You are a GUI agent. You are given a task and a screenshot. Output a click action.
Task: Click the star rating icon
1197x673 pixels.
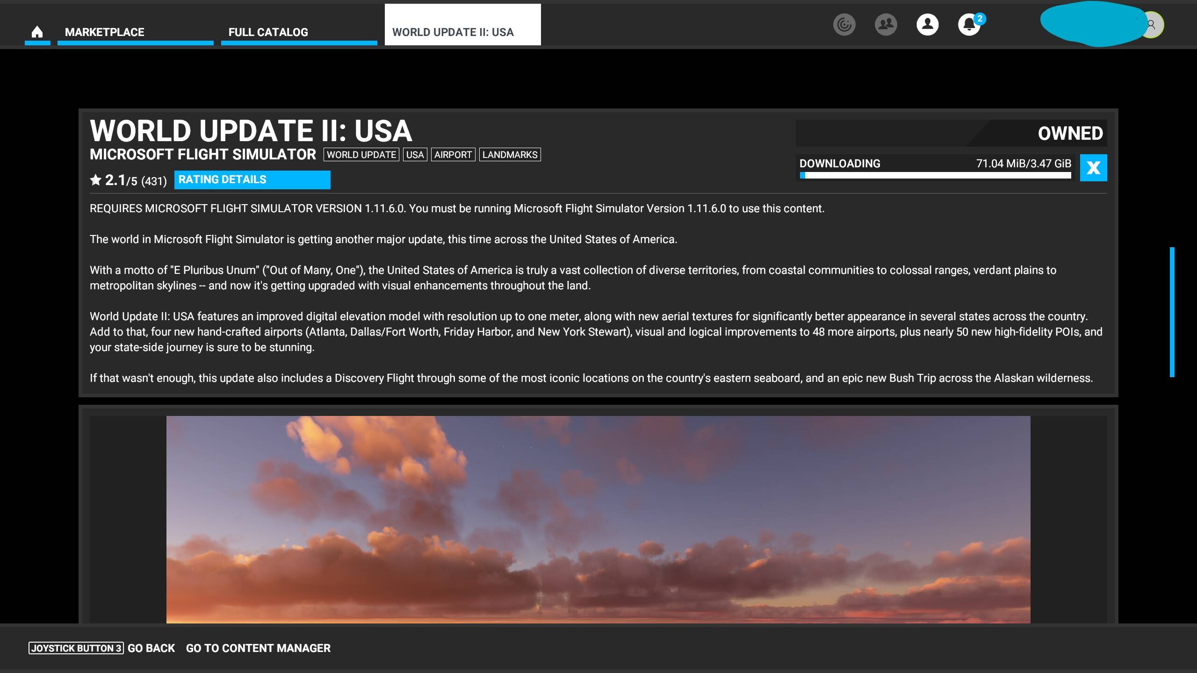pyautogui.click(x=96, y=180)
